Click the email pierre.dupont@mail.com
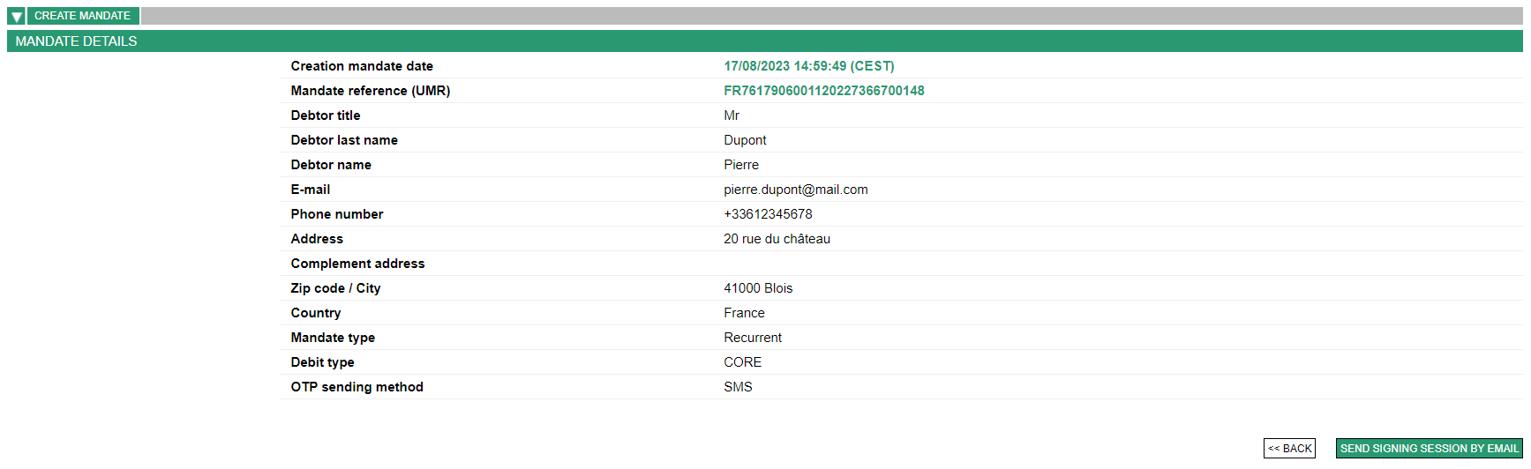Image resolution: width=1531 pixels, height=469 pixels. pos(795,190)
